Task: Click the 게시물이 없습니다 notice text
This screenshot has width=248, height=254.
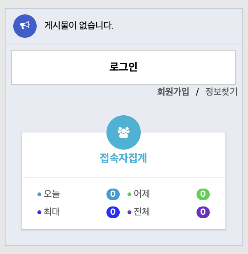Action: pyautogui.click(x=79, y=26)
